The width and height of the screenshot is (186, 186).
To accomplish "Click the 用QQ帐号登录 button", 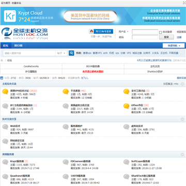I will (x=101, y=32).
